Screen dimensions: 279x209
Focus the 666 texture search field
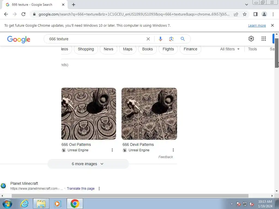[x=96, y=39]
